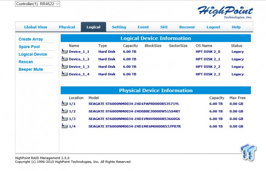Click the drive icon at location 1/2
Screen dimensions: 266x171
[64, 111]
